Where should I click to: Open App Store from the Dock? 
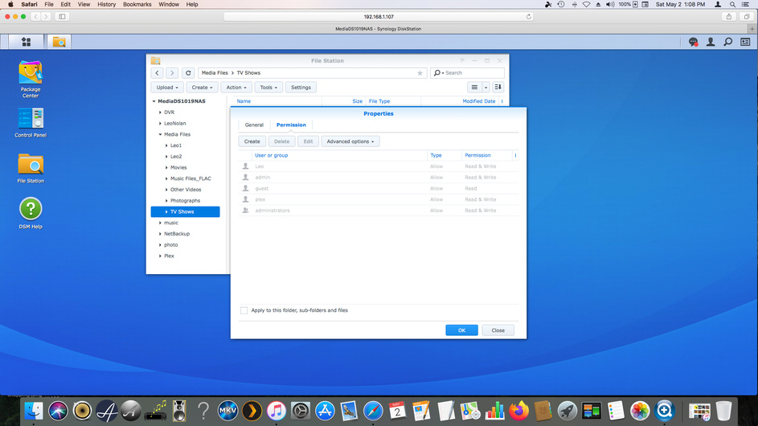pyautogui.click(x=325, y=411)
